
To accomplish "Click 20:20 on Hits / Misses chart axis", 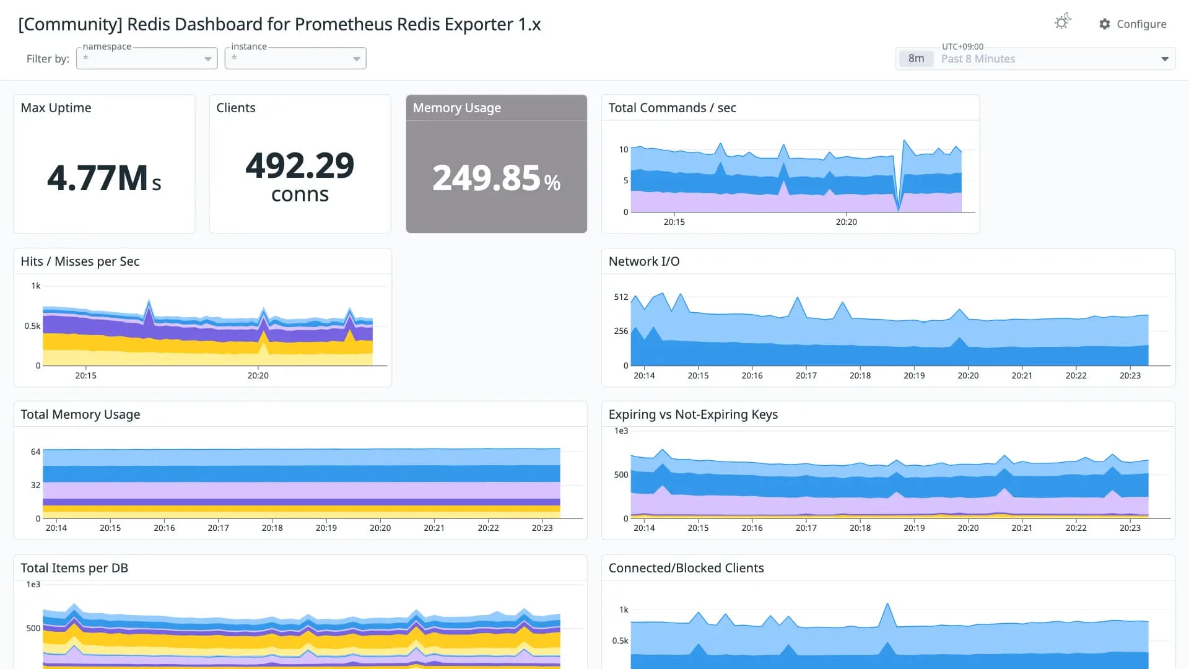I will 258,375.
